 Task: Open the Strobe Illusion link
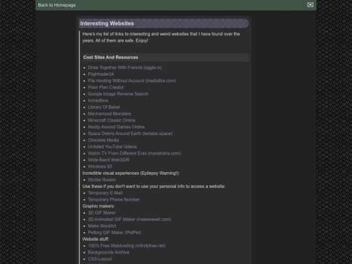[102, 180]
